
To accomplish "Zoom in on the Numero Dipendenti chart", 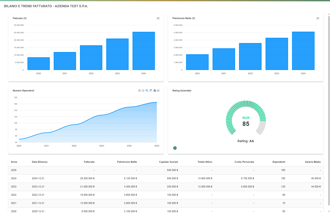I will 139,91.
